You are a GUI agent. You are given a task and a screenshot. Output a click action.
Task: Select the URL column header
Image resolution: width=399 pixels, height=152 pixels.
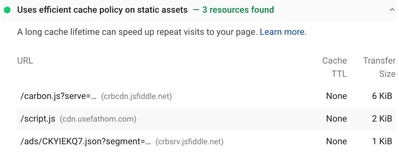(25, 60)
